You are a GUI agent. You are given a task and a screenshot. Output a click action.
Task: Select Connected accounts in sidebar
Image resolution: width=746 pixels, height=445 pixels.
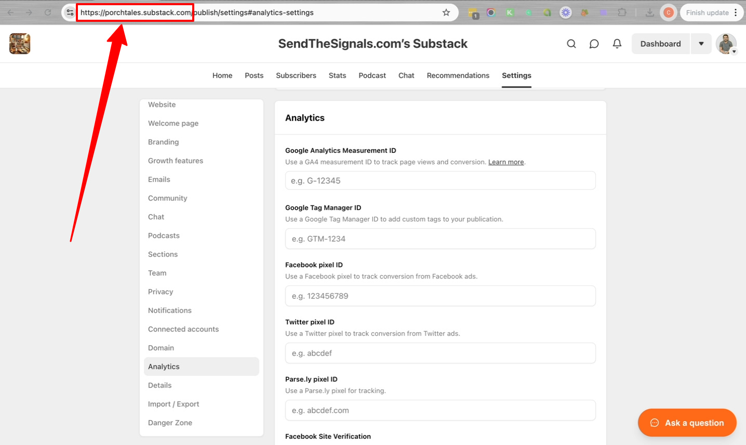pyautogui.click(x=202, y=329)
